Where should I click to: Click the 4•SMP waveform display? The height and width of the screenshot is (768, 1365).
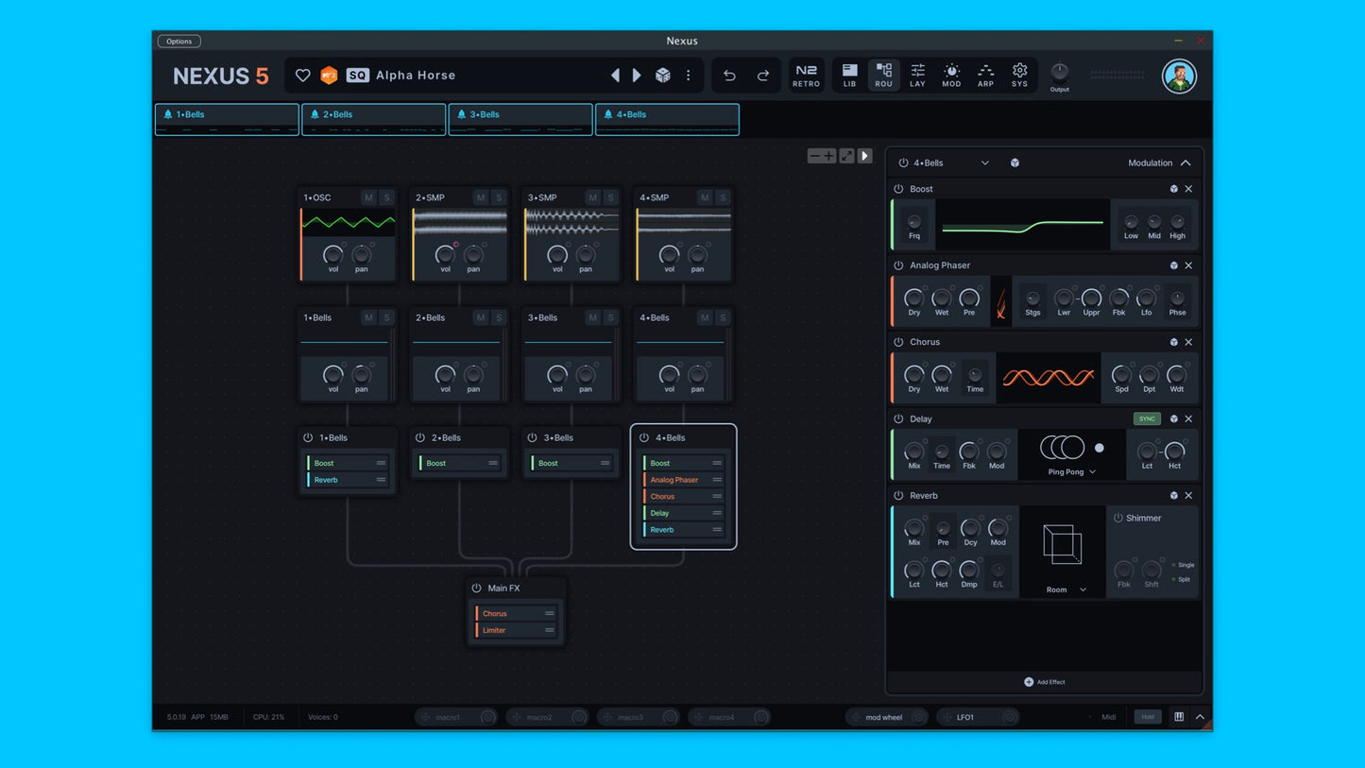tap(684, 222)
